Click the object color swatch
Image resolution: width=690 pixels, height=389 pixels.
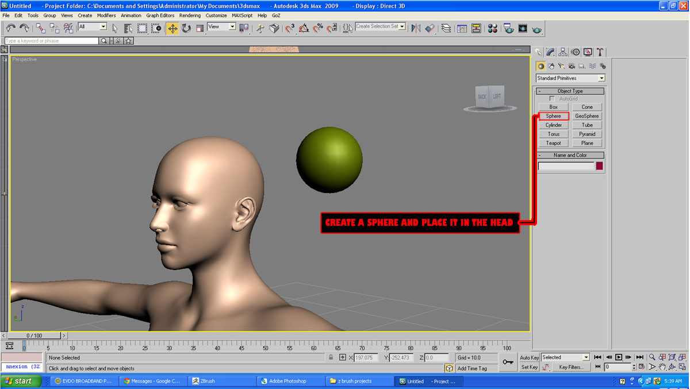[599, 166]
